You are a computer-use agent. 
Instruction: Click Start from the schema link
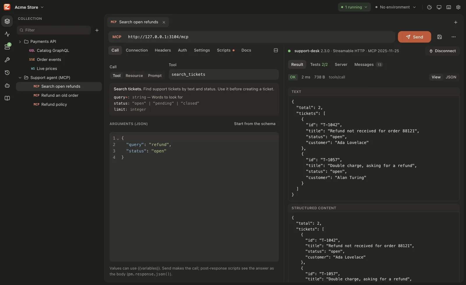[x=255, y=124]
